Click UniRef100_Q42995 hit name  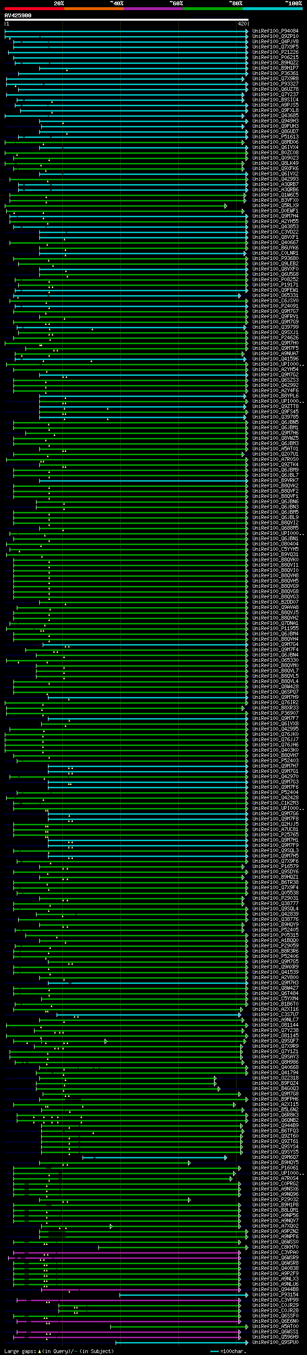click(x=275, y=729)
